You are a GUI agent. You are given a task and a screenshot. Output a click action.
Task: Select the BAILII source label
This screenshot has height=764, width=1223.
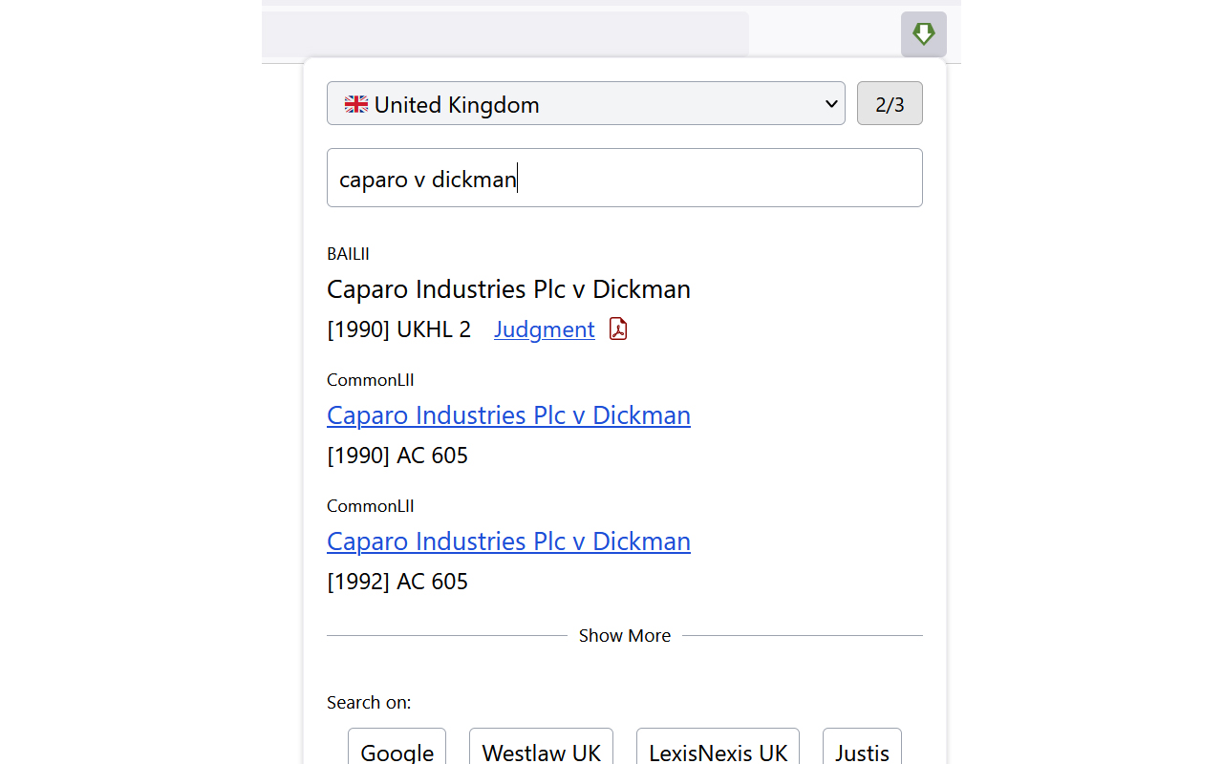(x=348, y=253)
